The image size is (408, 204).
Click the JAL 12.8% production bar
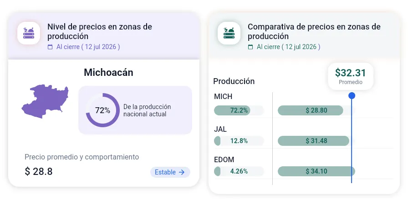pos(239,141)
